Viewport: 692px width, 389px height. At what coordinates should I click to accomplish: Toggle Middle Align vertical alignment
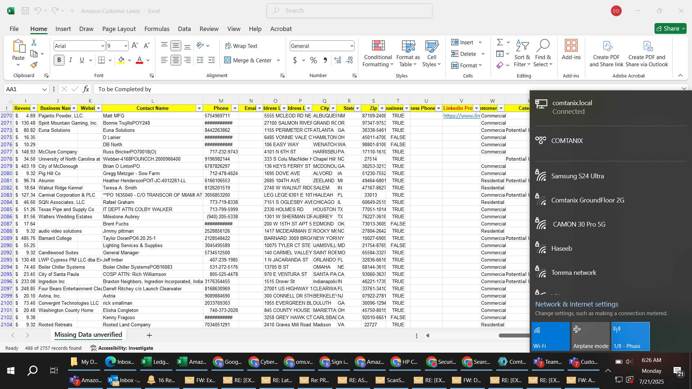tap(176, 45)
